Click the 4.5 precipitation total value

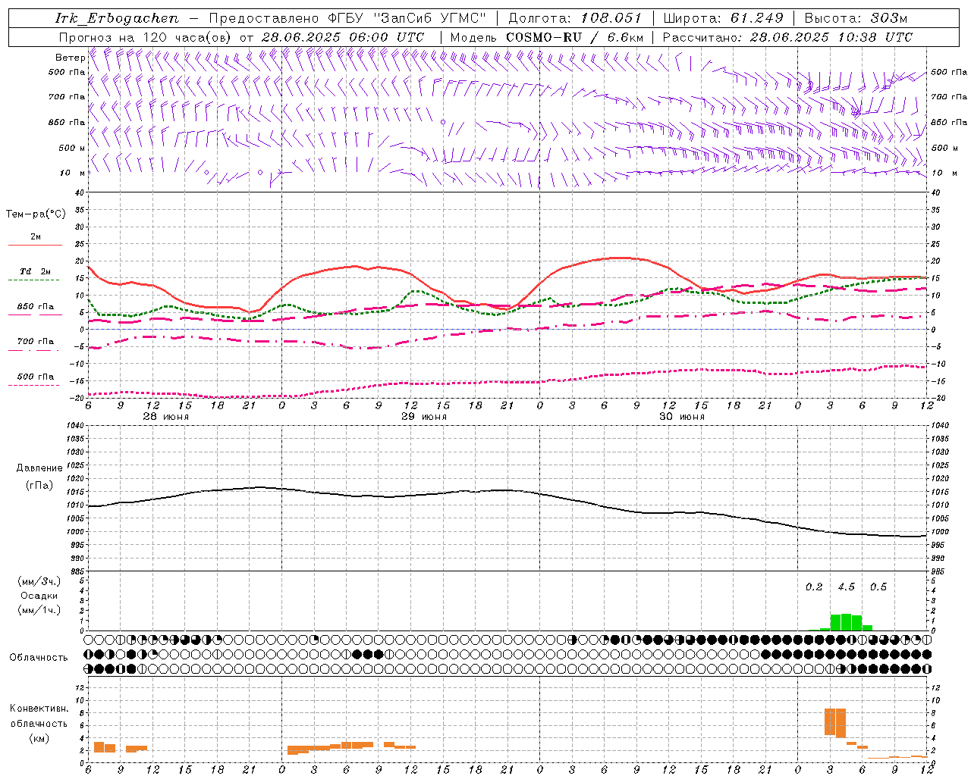coord(846,587)
